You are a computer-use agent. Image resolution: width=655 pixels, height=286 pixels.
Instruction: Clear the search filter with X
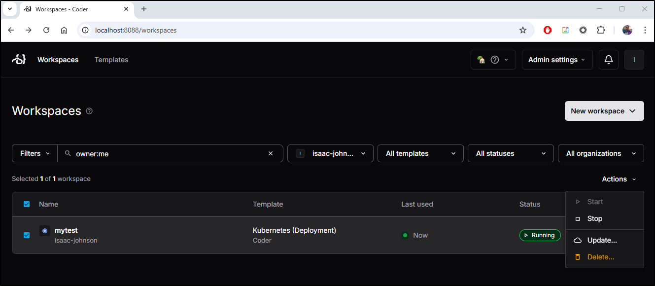tap(271, 153)
